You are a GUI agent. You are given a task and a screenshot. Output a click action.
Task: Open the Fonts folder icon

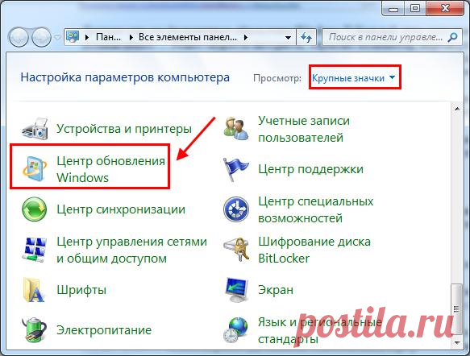tap(34, 289)
